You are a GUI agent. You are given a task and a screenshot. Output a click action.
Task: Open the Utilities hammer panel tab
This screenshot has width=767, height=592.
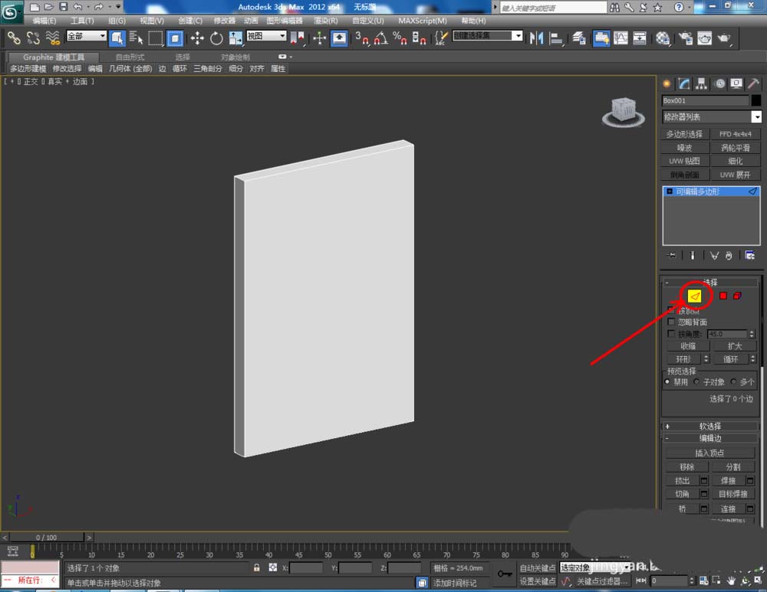coord(754,84)
